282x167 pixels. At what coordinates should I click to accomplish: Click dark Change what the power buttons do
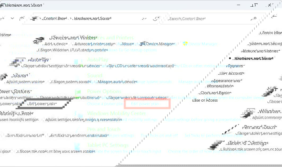pyautogui.click(x=71, y=97)
